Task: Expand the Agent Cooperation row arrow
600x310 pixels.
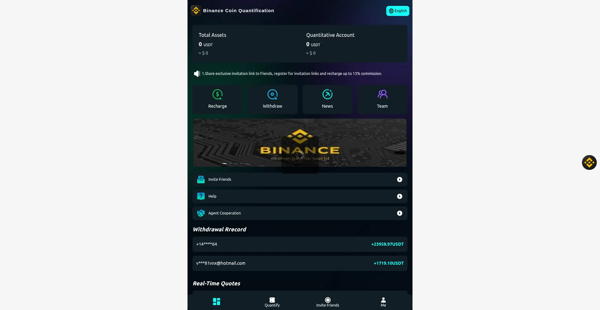Action: pyautogui.click(x=400, y=213)
